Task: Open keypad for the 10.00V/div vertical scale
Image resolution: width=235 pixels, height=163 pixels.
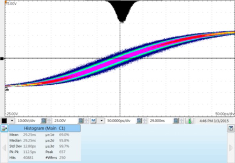Action: coord(44,120)
